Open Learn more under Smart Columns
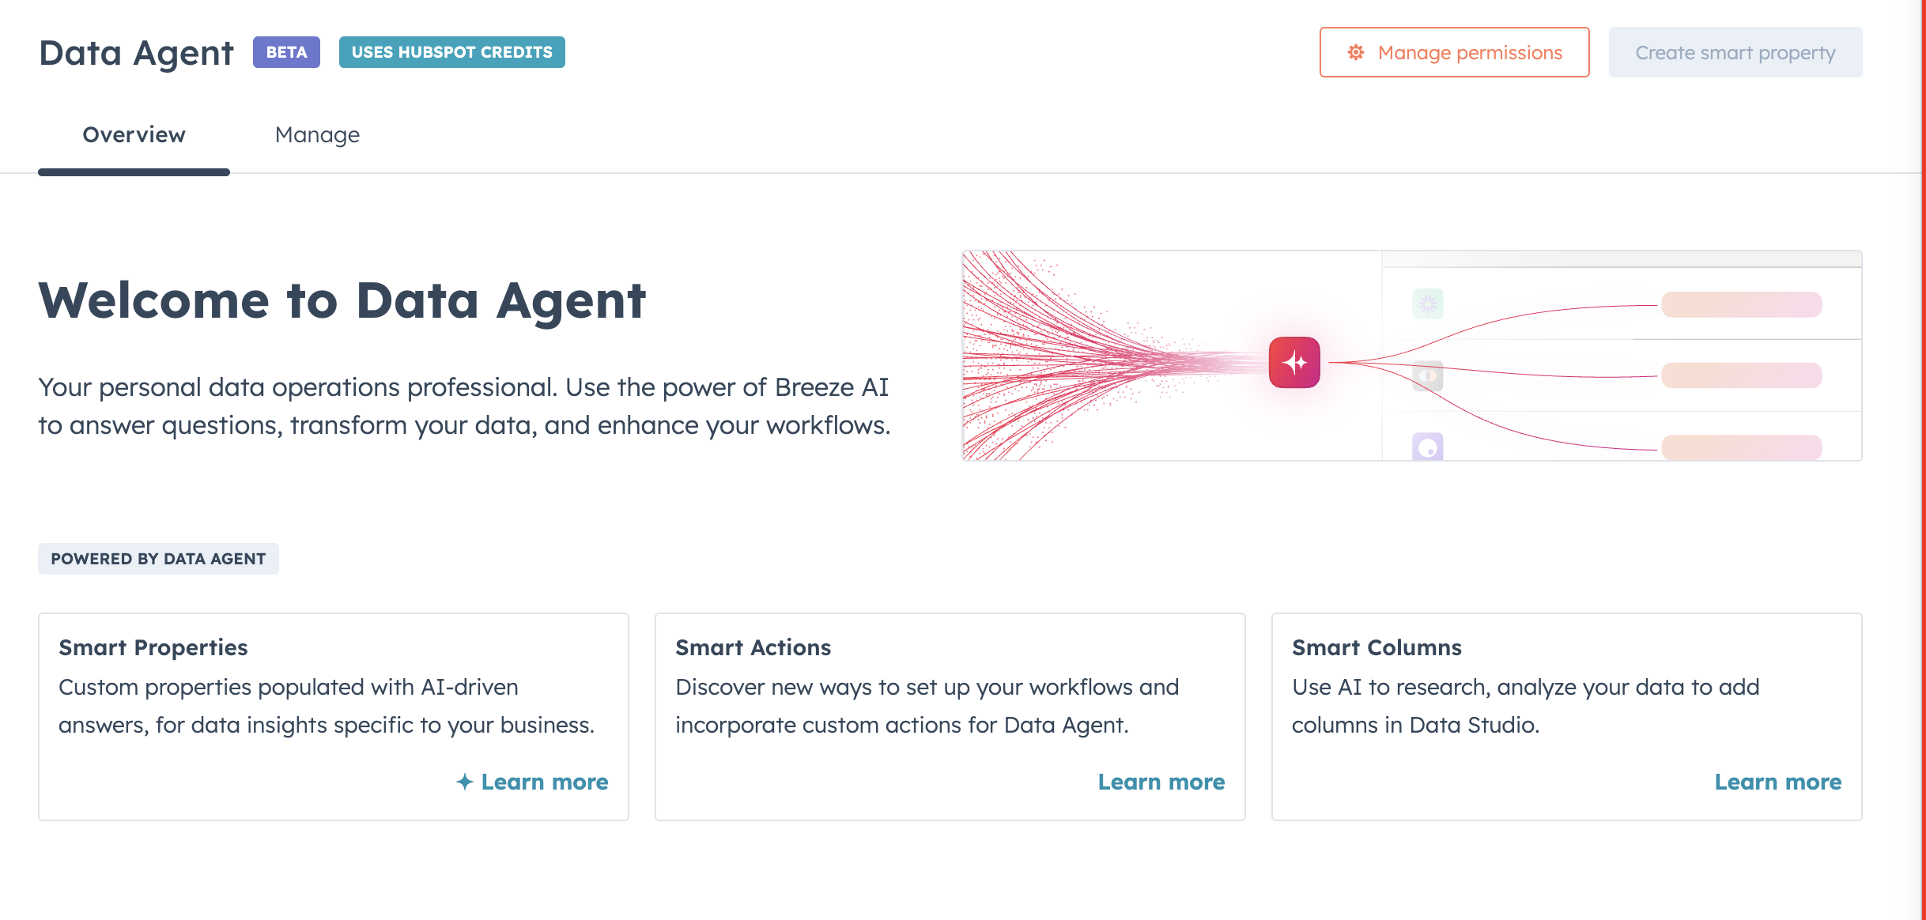The width and height of the screenshot is (1926, 920). [x=1778, y=782]
